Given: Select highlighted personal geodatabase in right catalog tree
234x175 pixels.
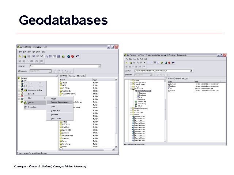Looking at the screenshot, I should (143, 91).
